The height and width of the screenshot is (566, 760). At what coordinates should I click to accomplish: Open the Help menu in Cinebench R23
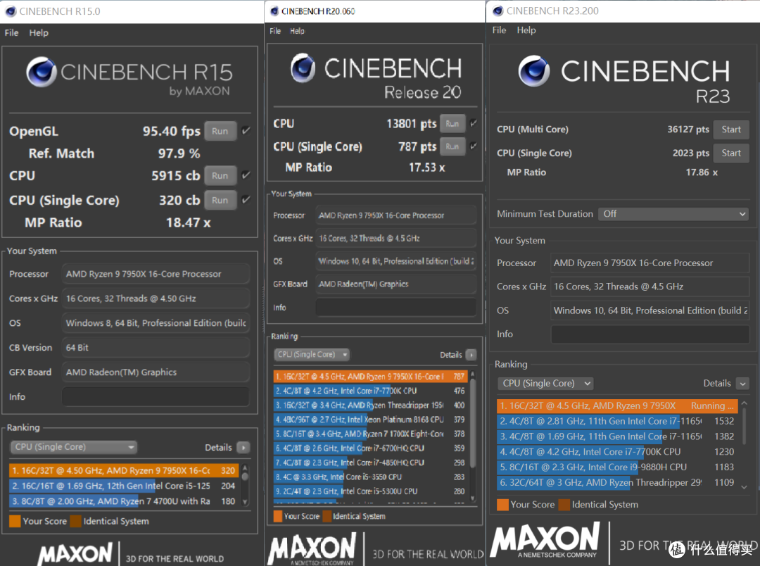tap(526, 30)
